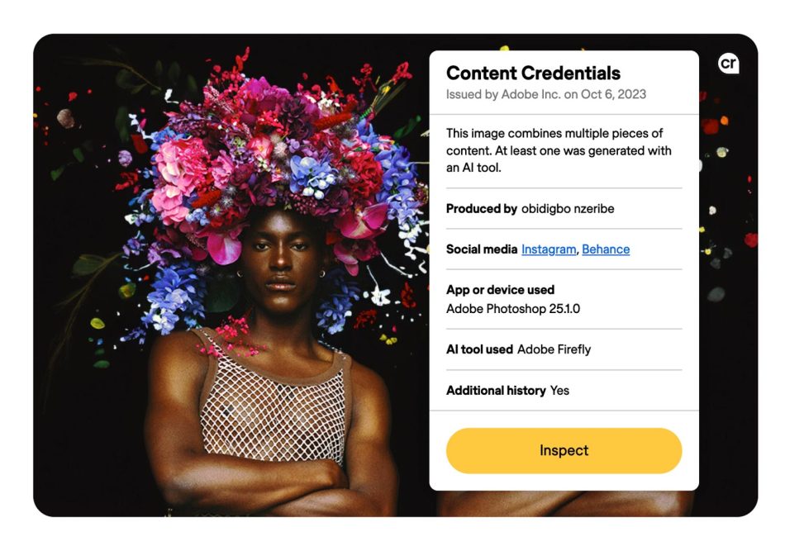Open the Behance social media link

point(606,249)
